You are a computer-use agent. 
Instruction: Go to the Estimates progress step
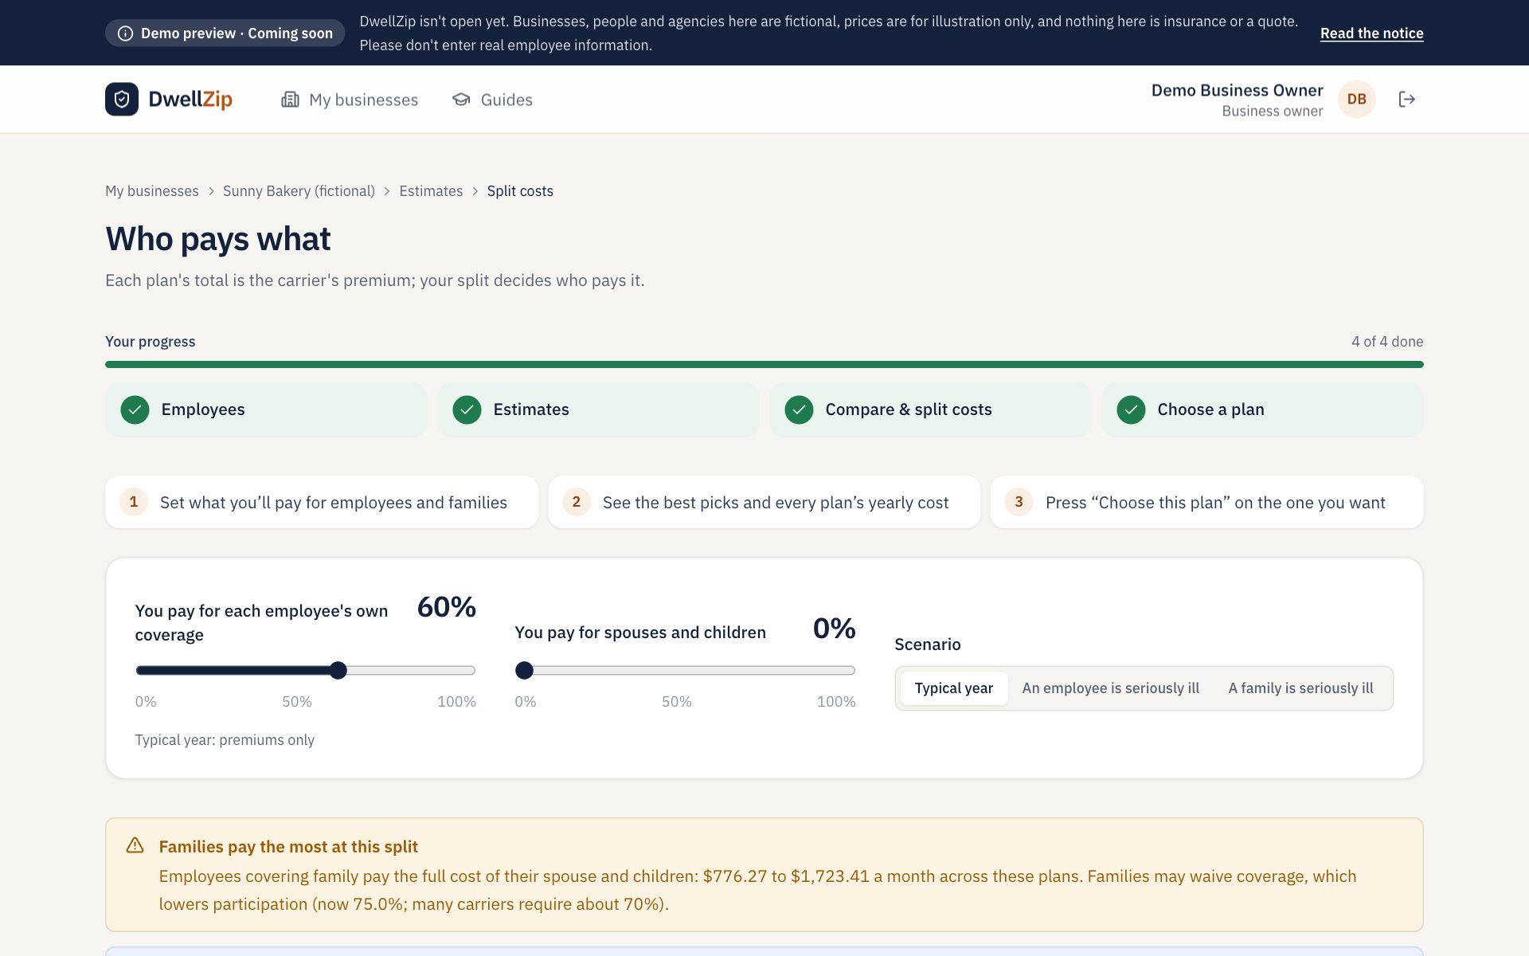598,409
